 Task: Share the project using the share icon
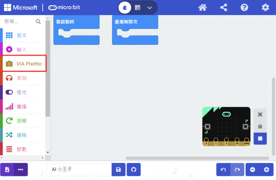223,8
